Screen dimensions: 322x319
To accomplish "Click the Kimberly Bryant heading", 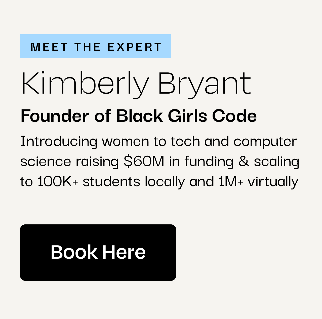I will pos(136,84).
